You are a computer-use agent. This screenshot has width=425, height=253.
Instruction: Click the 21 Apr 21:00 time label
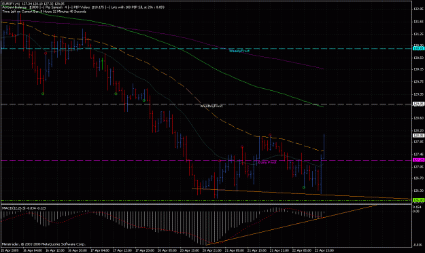tap(279, 250)
